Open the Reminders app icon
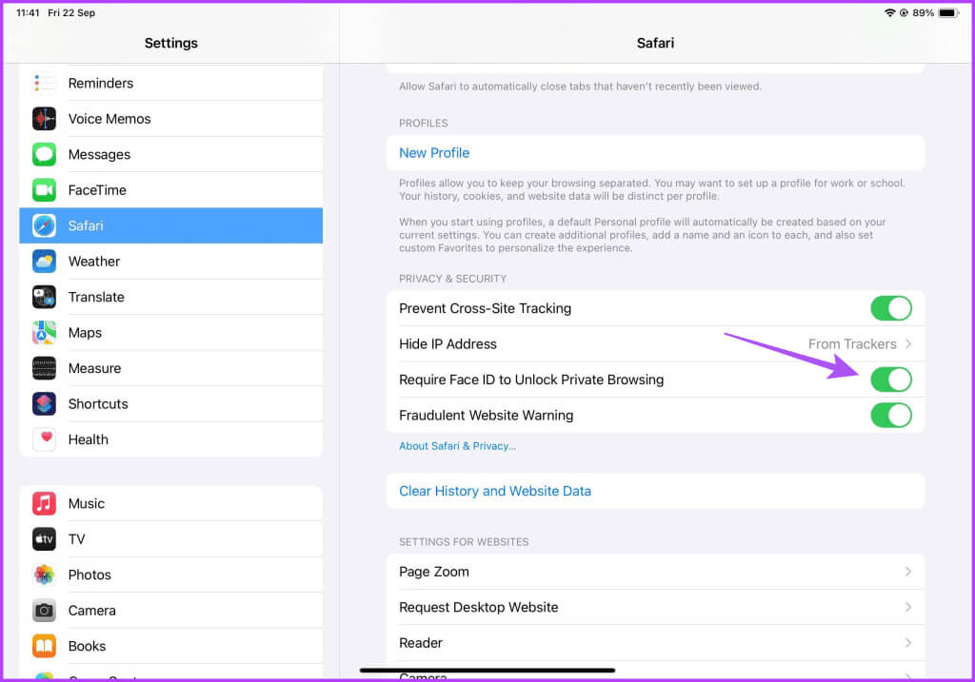 click(x=44, y=84)
